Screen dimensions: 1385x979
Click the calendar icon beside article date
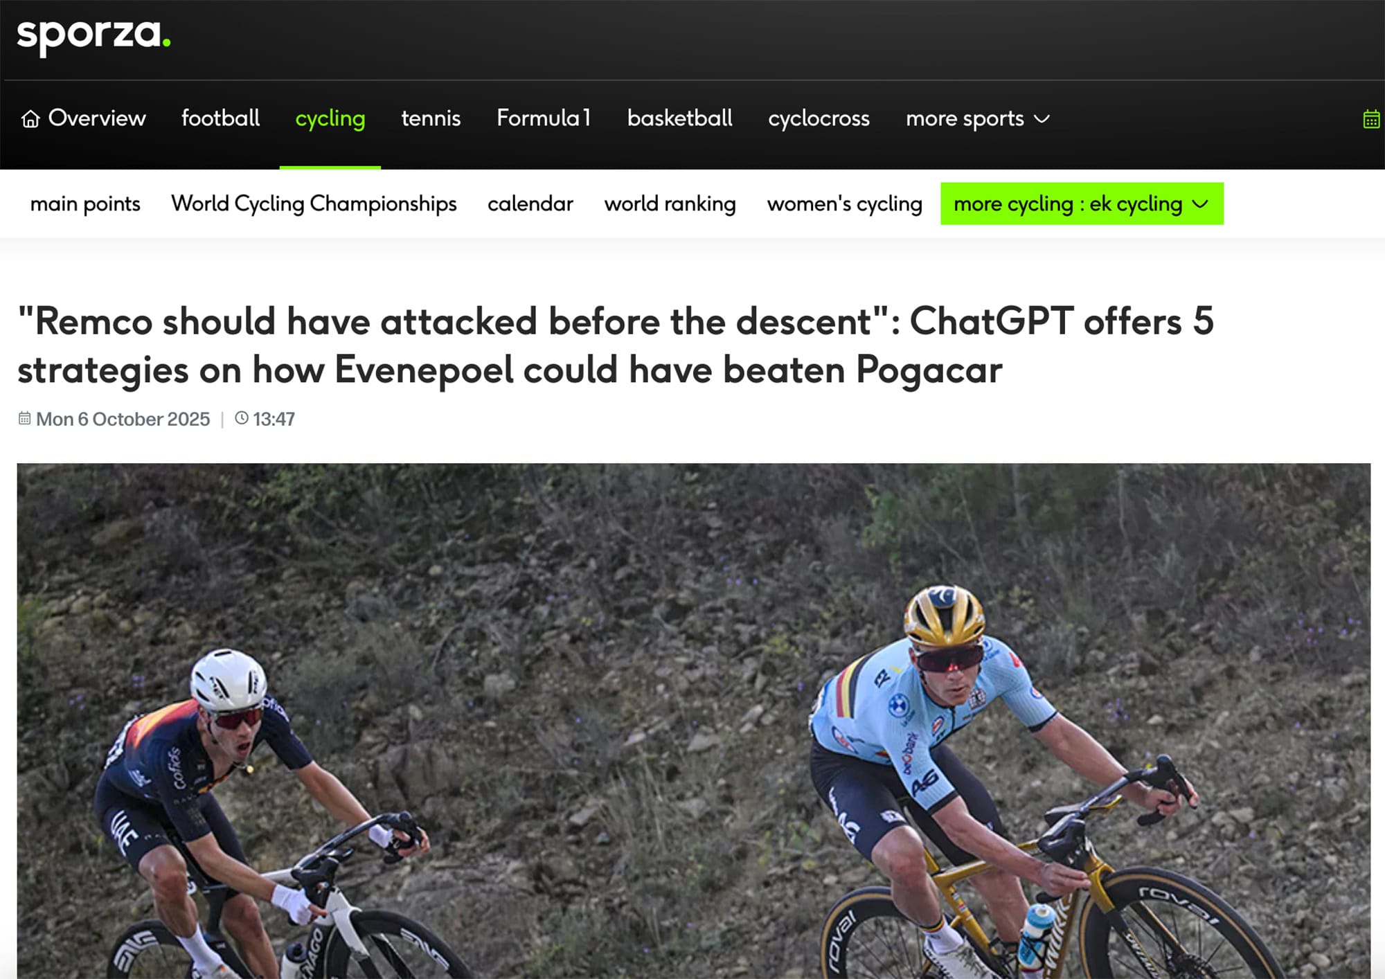[24, 418]
